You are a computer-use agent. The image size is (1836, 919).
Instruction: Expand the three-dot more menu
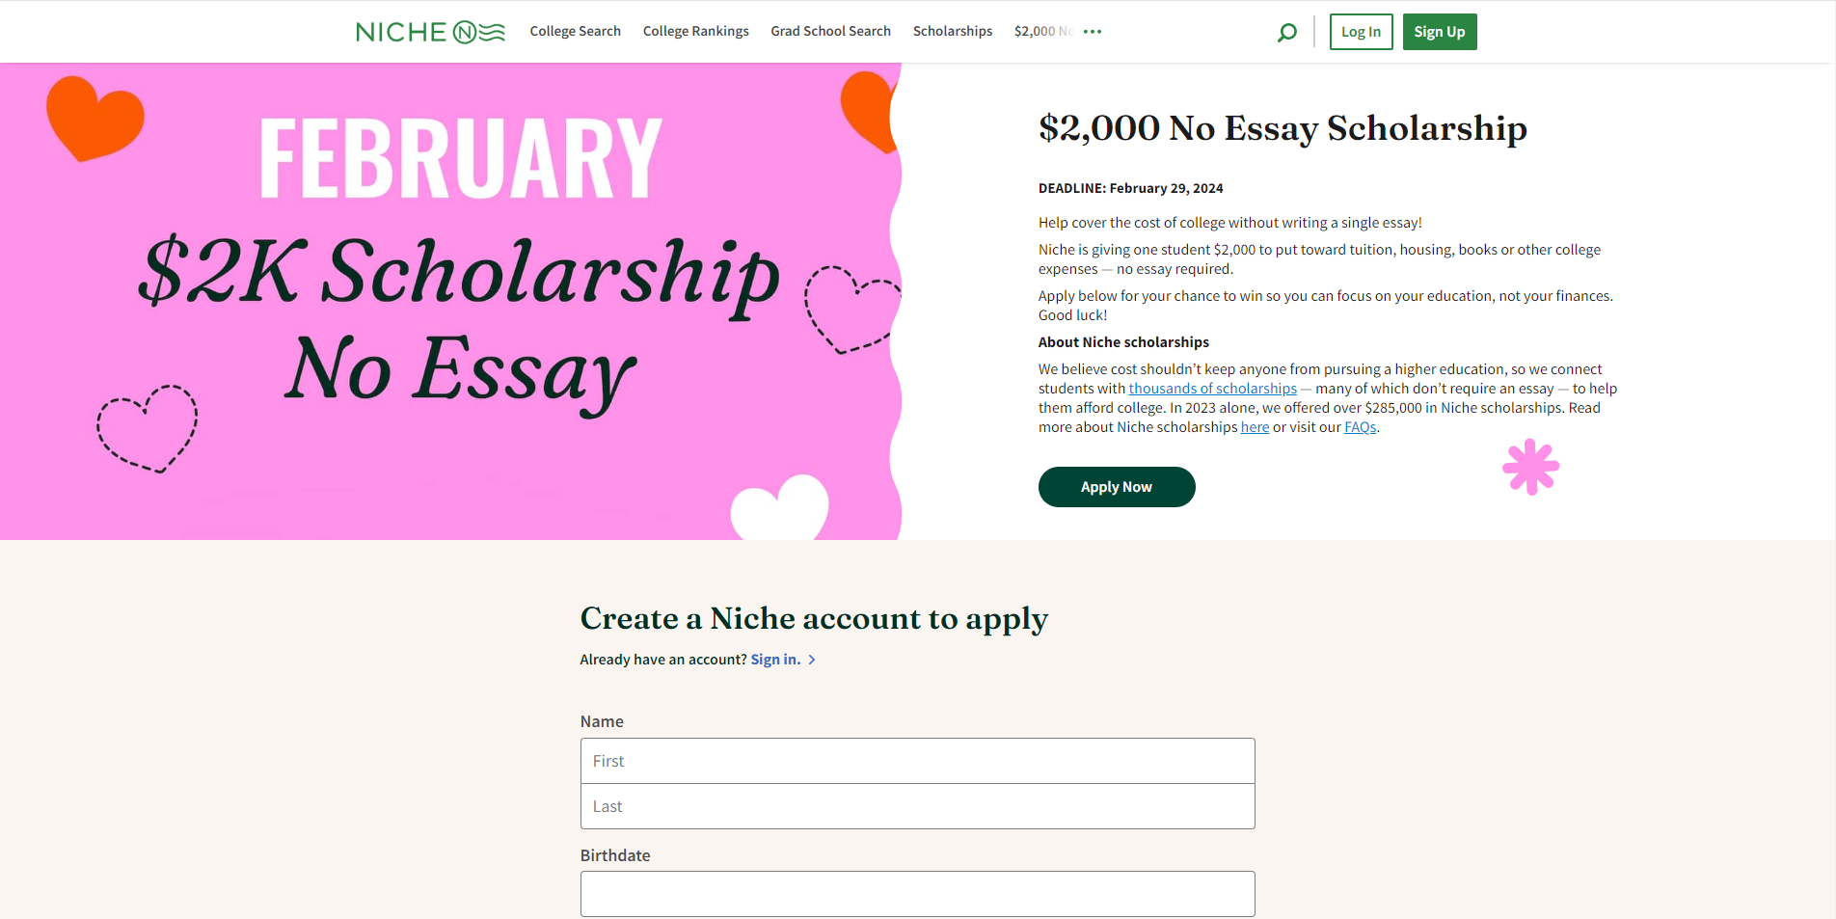click(x=1093, y=32)
